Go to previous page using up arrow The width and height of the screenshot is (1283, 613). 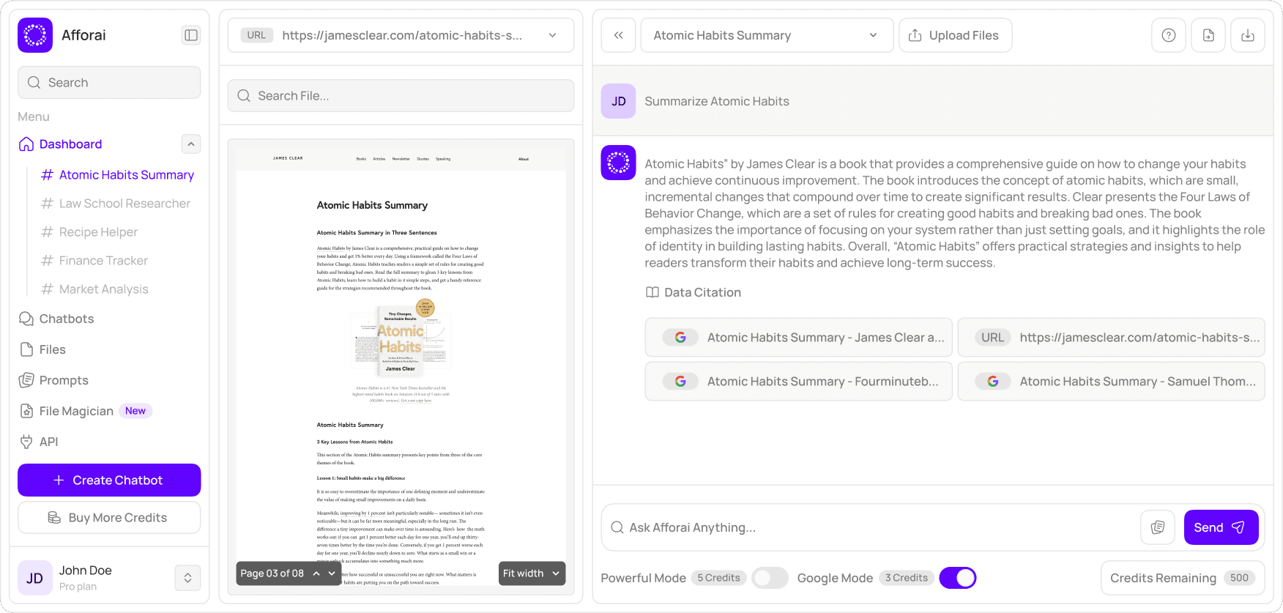point(316,573)
